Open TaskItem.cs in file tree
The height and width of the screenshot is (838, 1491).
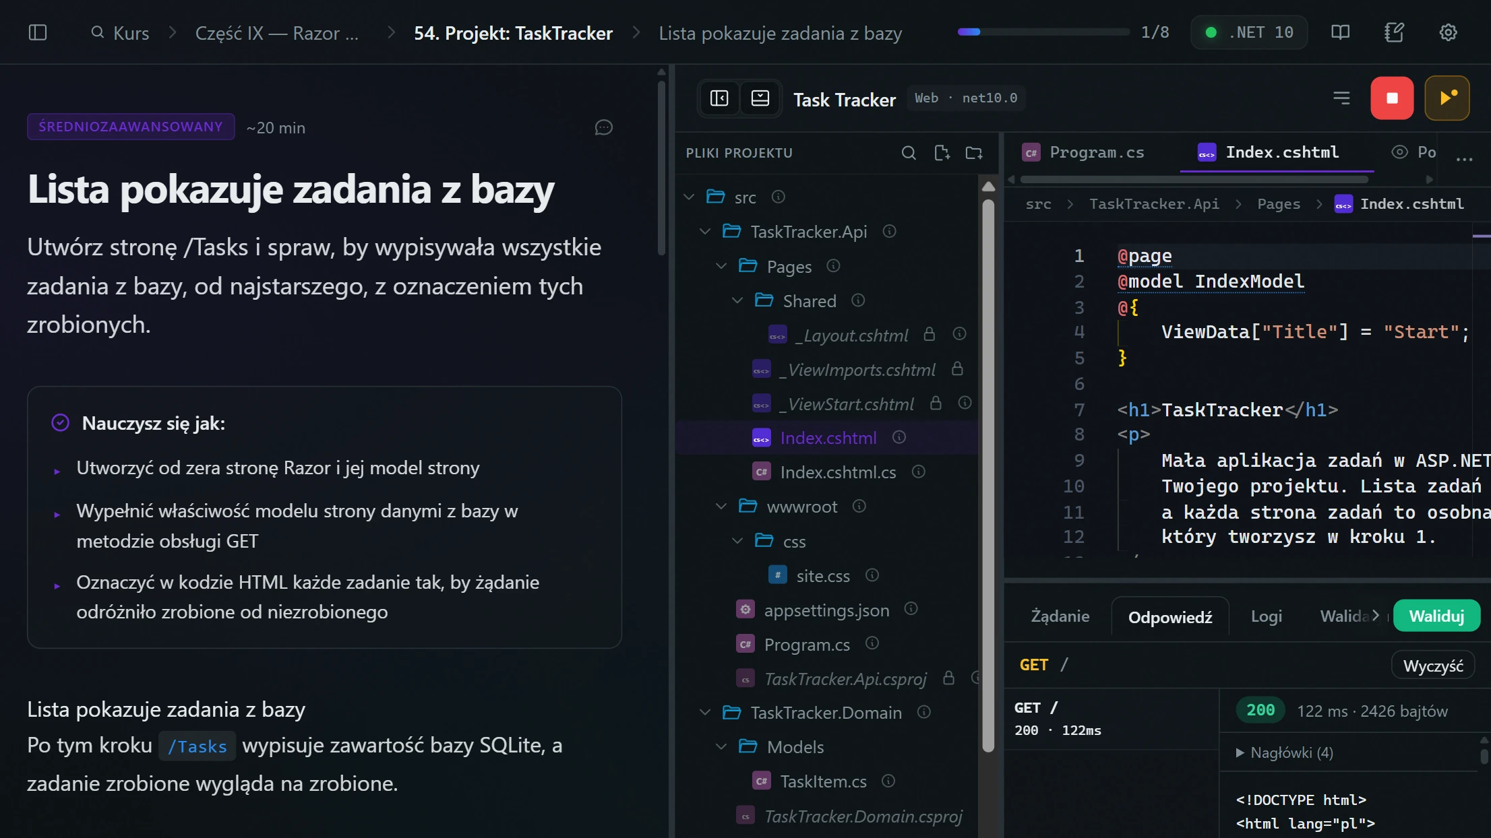(823, 781)
